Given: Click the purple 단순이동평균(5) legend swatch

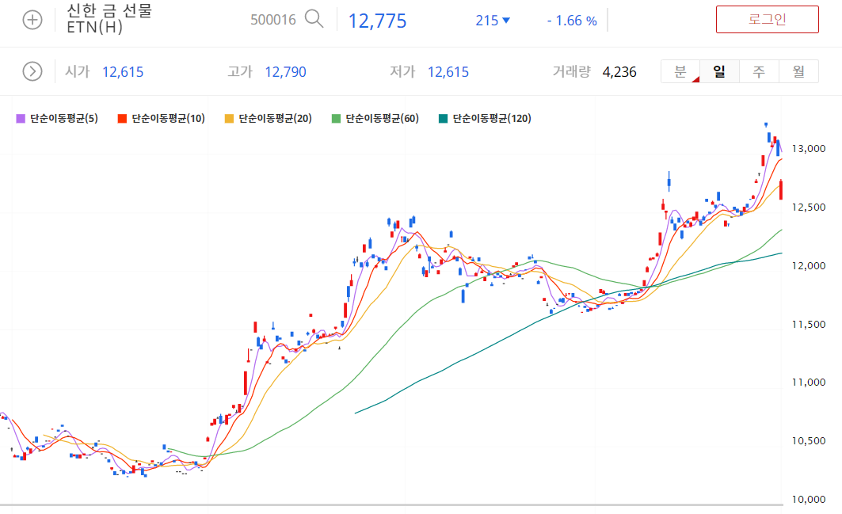Looking at the screenshot, I should tap(21, 119).
